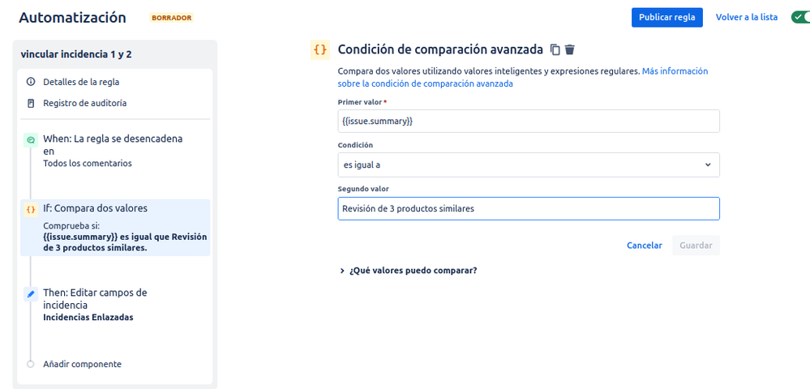Click the green When trigger icon
Screen dimensions: 810x389
click(31, 139)
